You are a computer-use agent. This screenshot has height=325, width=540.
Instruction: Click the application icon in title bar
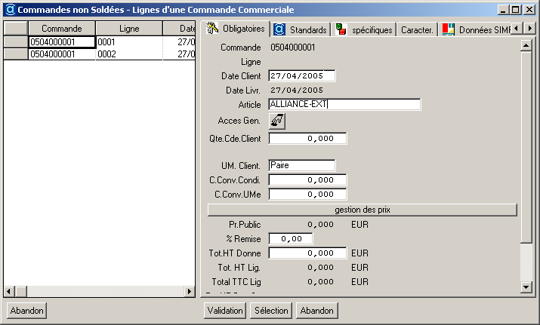[8, 10]
